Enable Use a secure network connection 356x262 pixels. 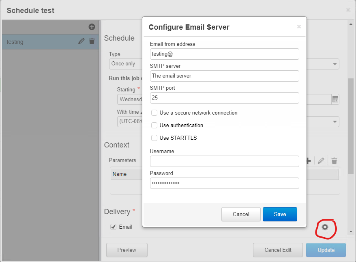154,113
